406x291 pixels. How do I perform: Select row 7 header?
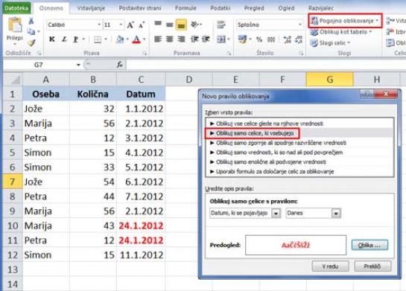(x=13, y=182)
